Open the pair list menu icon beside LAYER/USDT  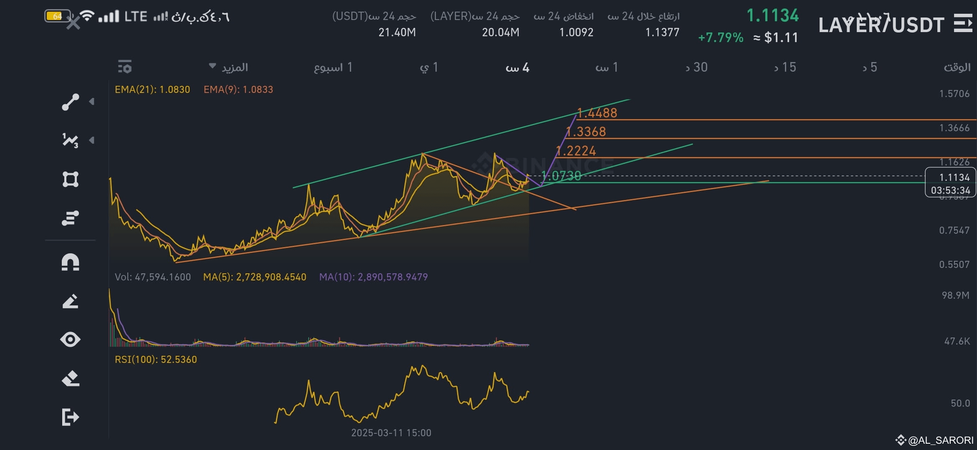click(x=963, y=23)
